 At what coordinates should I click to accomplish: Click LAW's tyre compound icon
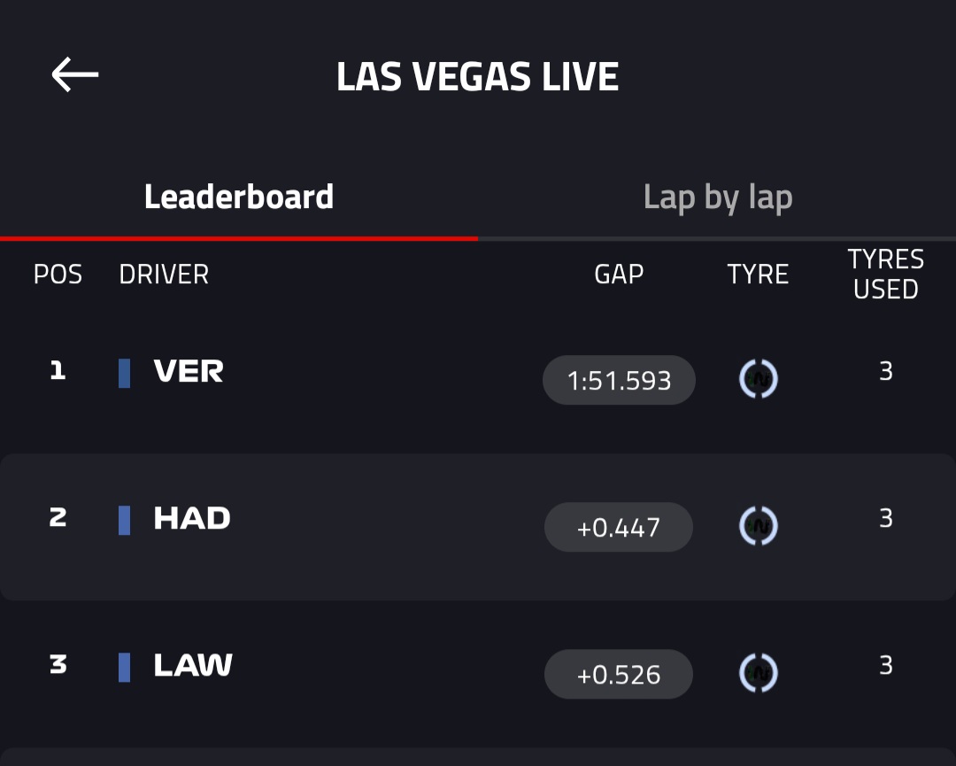coord(759,674)
